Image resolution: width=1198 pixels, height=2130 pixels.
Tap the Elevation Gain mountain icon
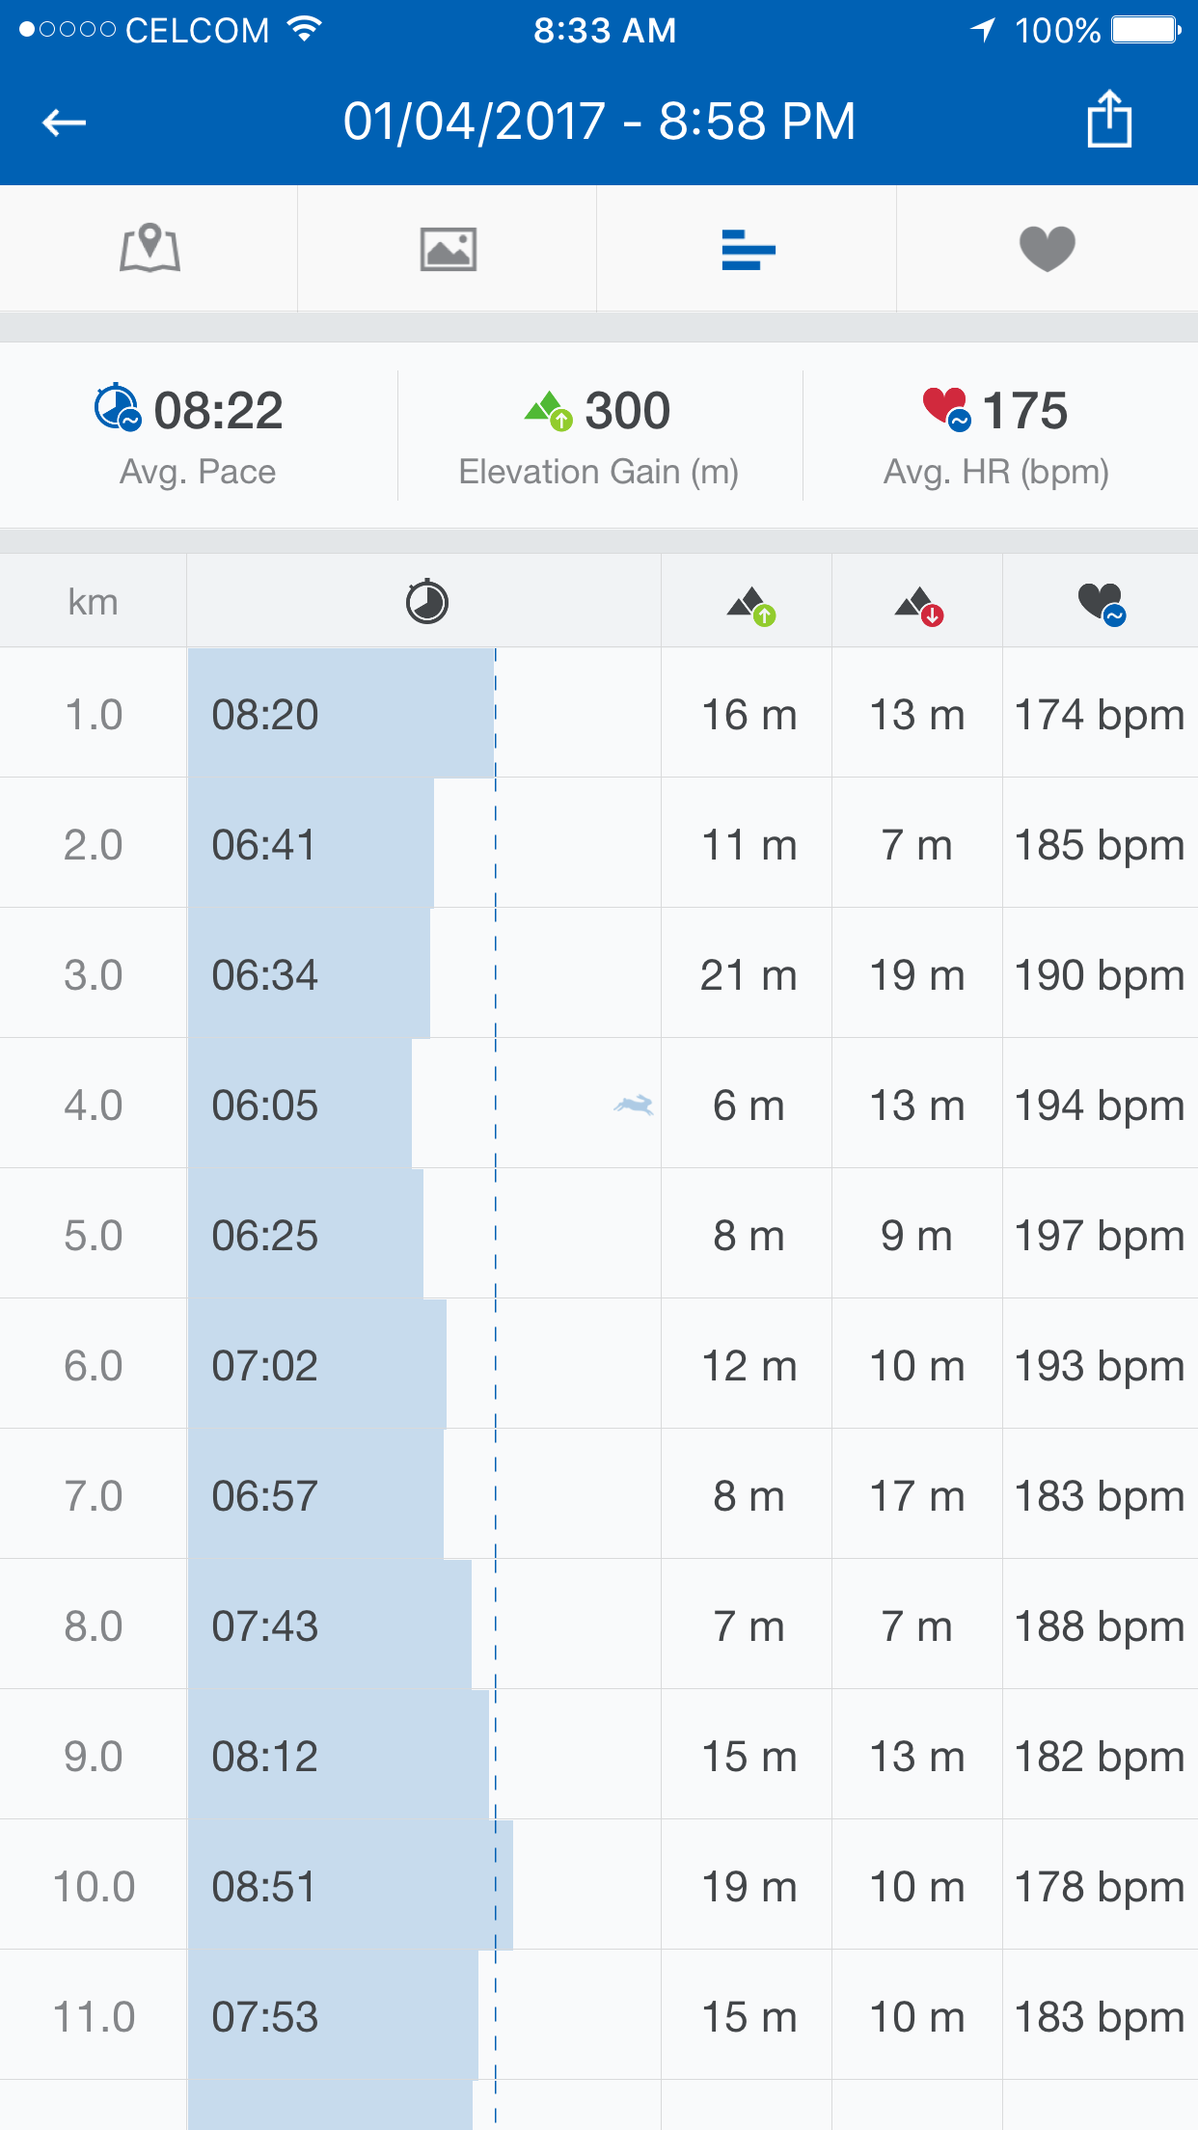(548, 411)
